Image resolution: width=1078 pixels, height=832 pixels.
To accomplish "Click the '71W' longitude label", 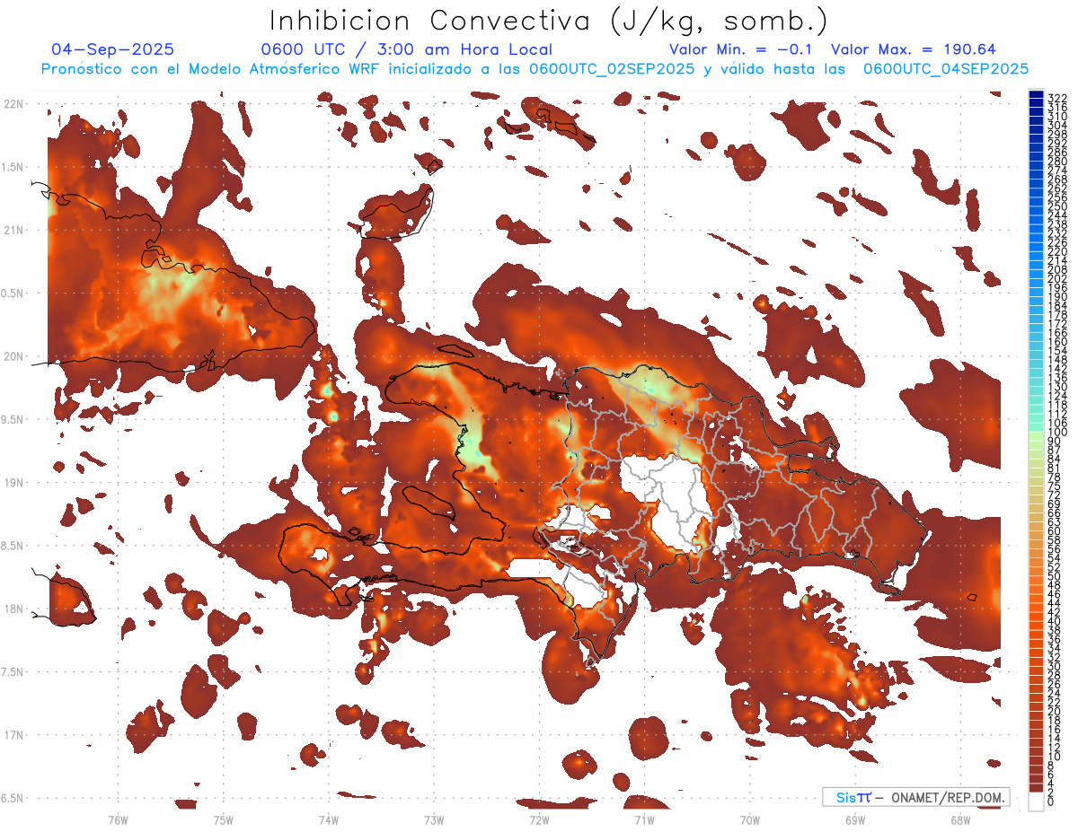I will (x=644, y=820).
